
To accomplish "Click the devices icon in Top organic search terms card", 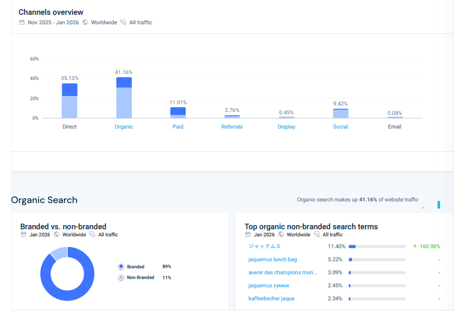I will pos(316,235).
